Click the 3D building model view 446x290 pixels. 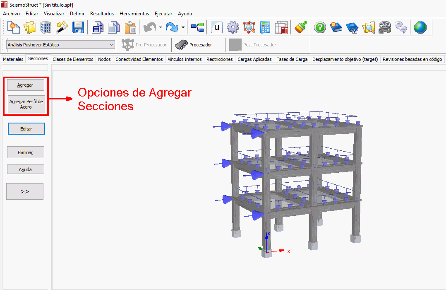click(x=288, y=184)
